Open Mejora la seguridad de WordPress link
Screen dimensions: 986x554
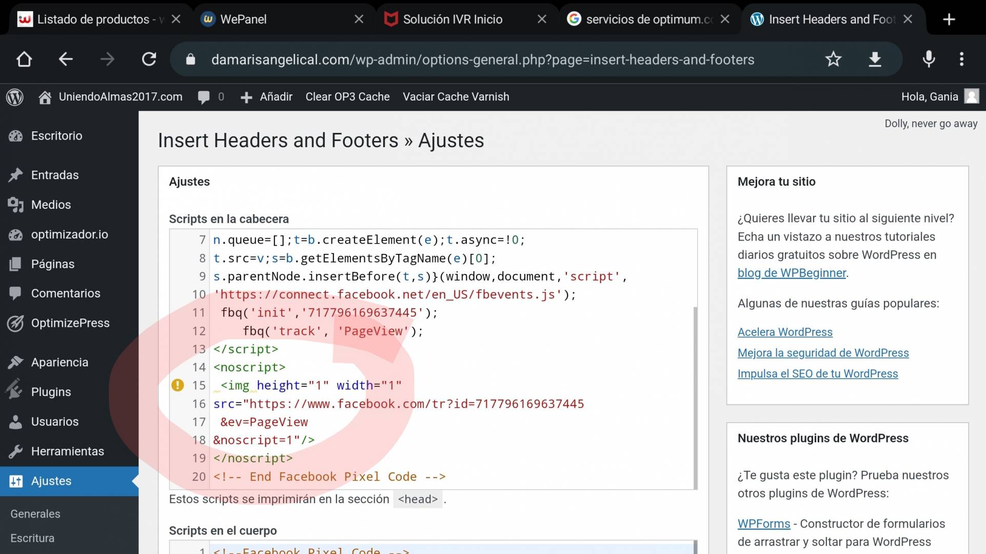click(823, 353)
